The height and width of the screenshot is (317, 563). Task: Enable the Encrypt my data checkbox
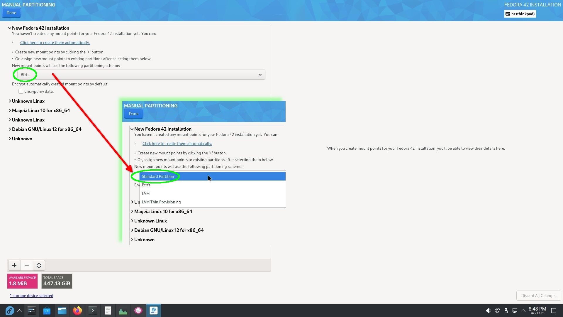coord(21,91)
